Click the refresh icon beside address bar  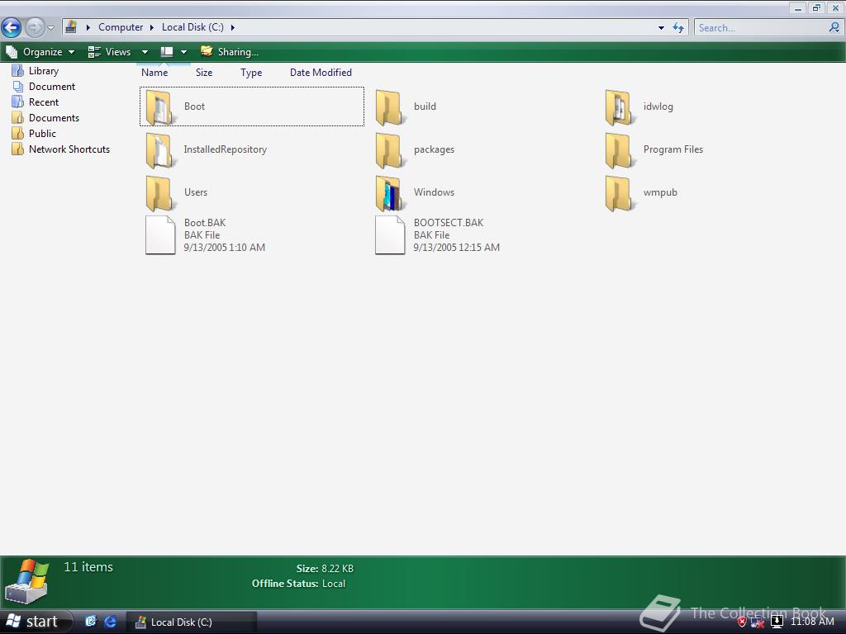pos(678,27)
